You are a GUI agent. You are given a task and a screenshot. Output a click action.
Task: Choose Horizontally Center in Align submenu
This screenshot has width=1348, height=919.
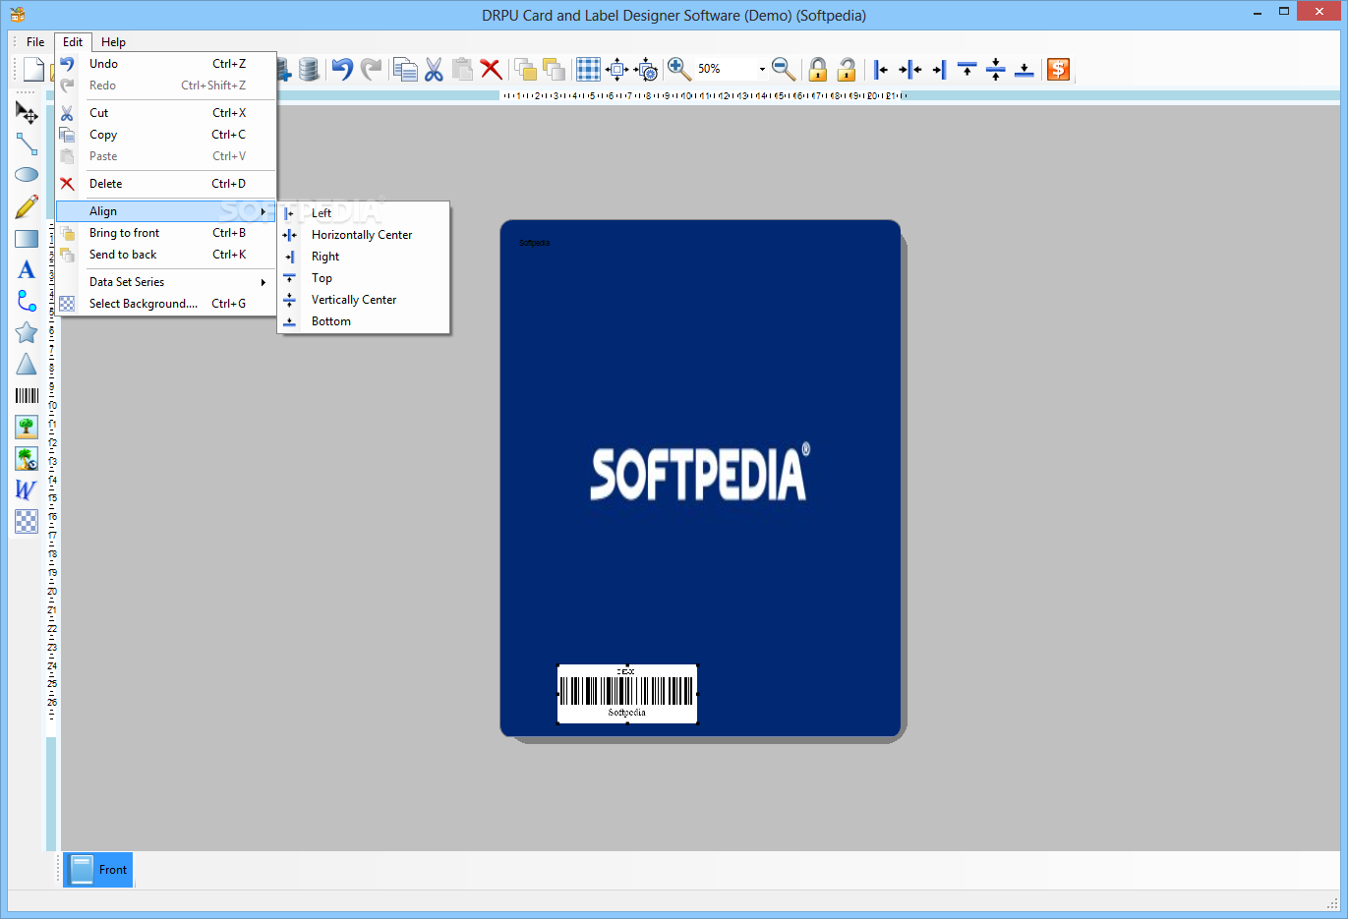pos(364,235)
